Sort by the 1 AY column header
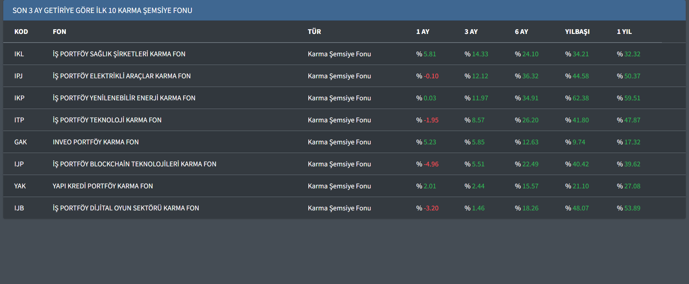The height and width of the screenshot is (284, 689). (x=423, y=32)
